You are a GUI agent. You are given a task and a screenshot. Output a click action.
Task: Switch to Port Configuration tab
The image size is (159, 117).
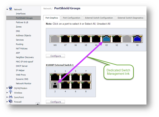pos(72,18)
